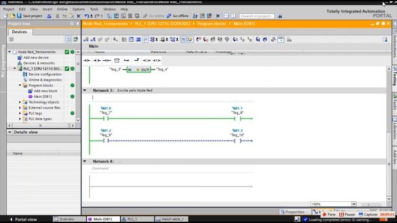Insert an empty box instruction

117,61
